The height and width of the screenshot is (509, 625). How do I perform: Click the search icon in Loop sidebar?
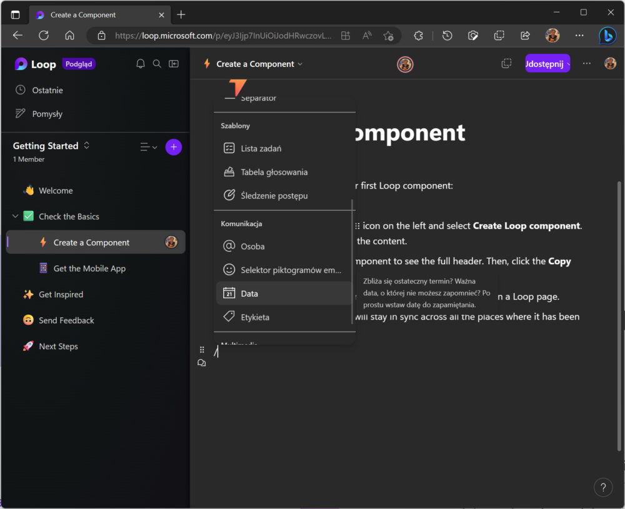157,64
